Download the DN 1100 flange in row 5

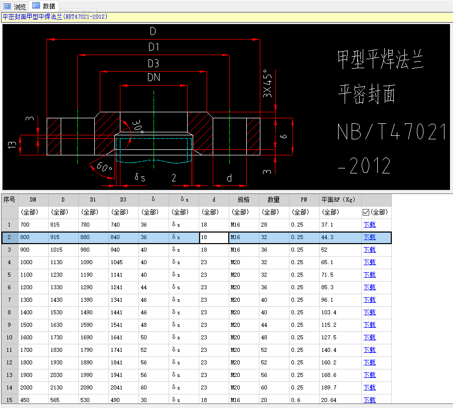point(369,275)
